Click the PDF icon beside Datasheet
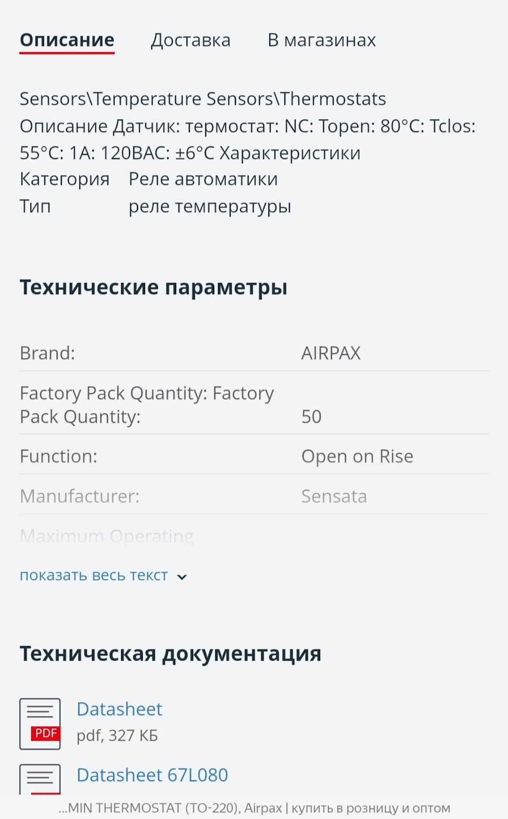The image size is (508, 819). (x=40, y=723)
